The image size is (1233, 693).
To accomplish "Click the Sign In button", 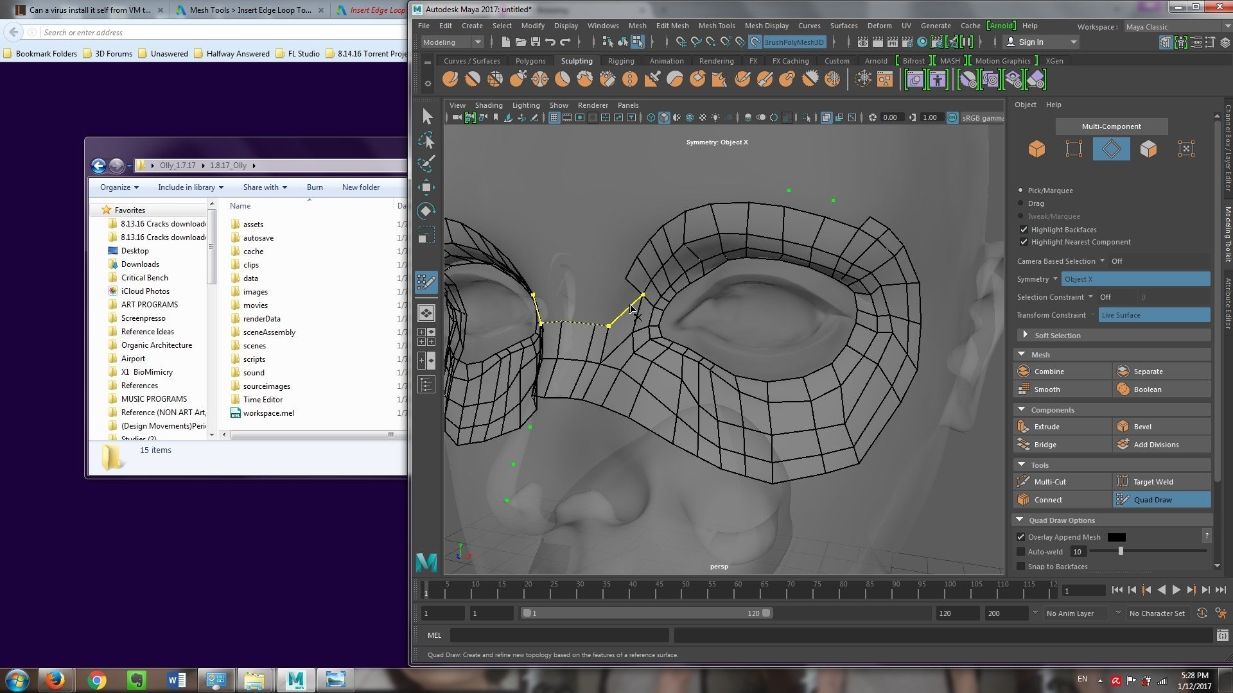I will tap(1040, 42).
